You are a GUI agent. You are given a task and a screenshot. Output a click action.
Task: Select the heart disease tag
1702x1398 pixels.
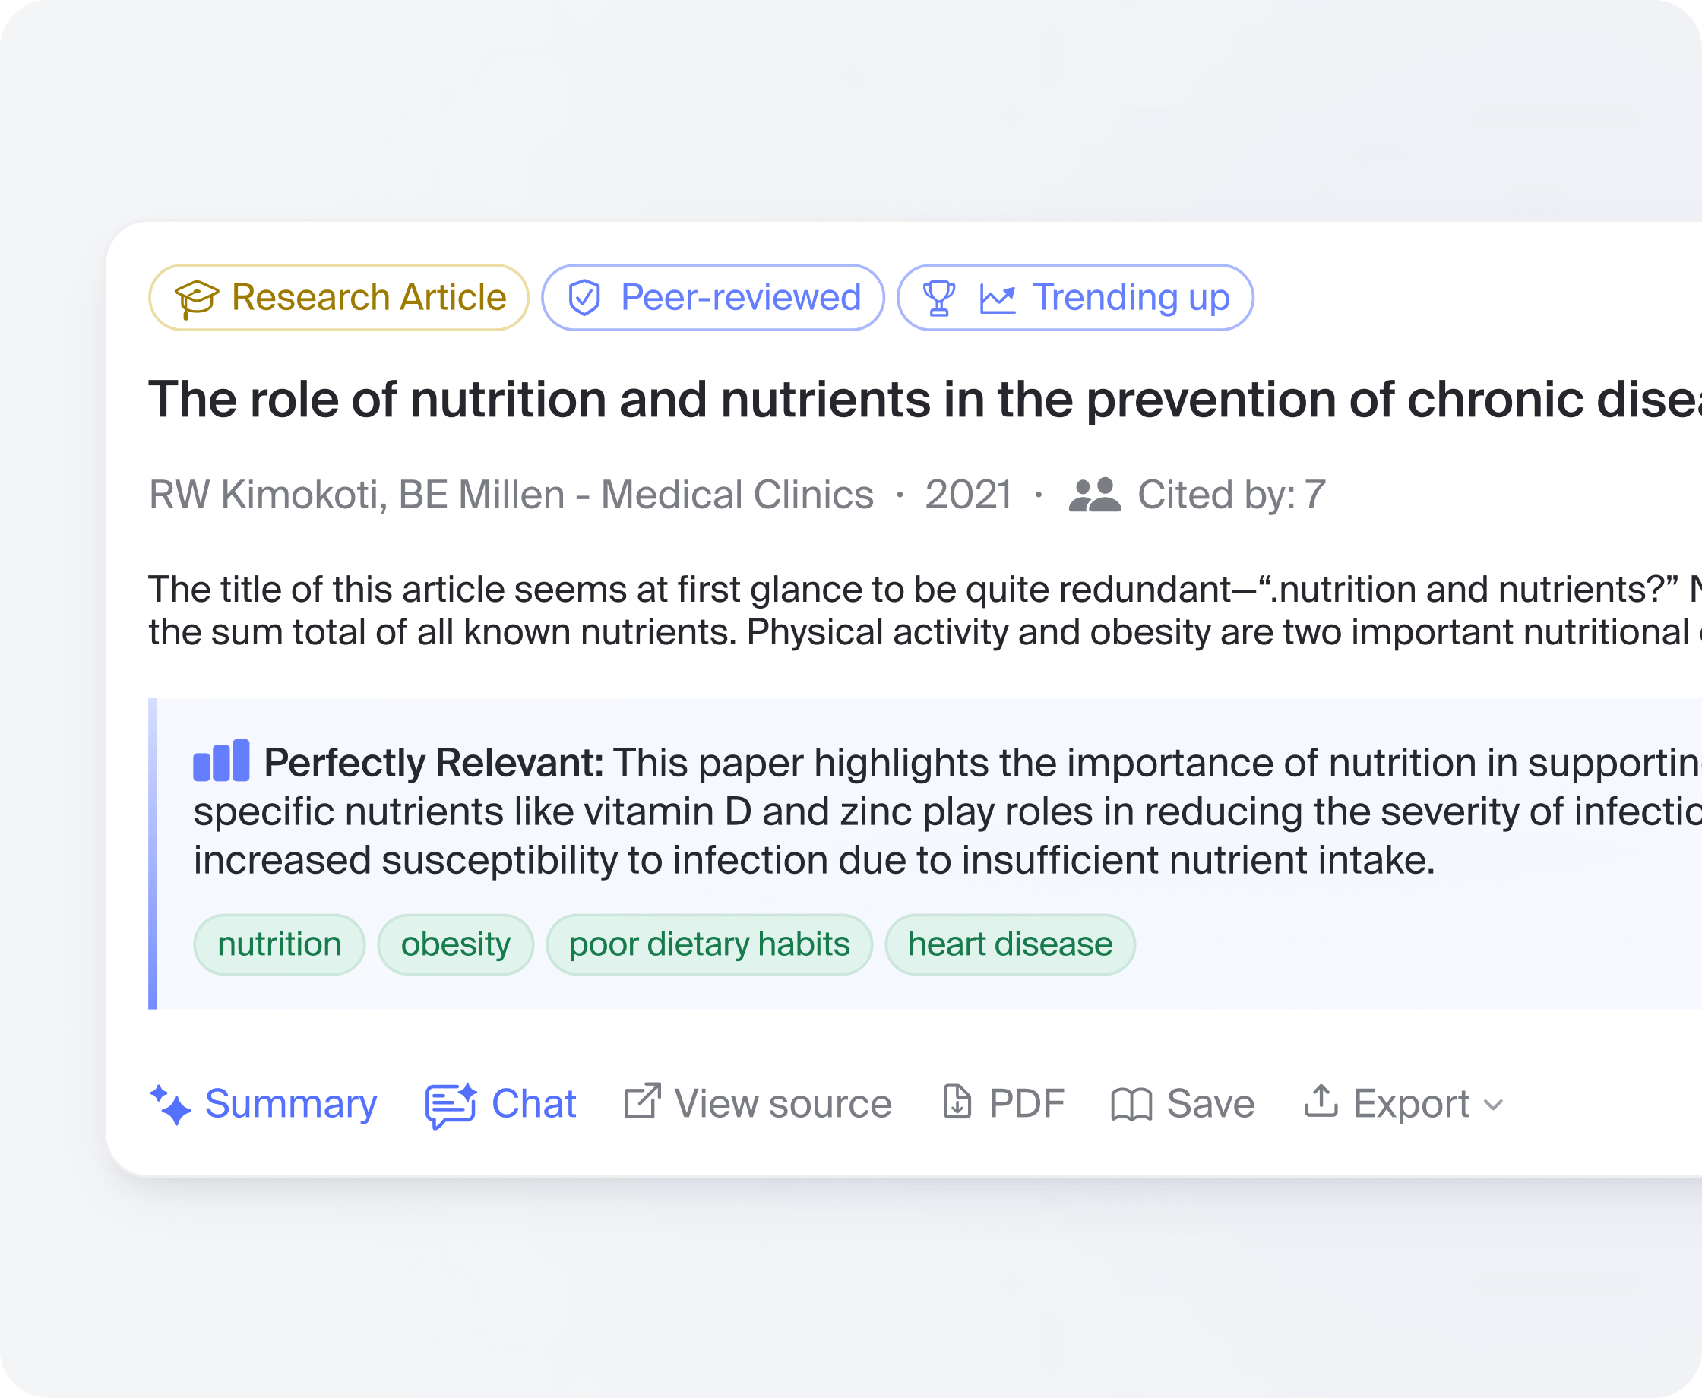1010,944
